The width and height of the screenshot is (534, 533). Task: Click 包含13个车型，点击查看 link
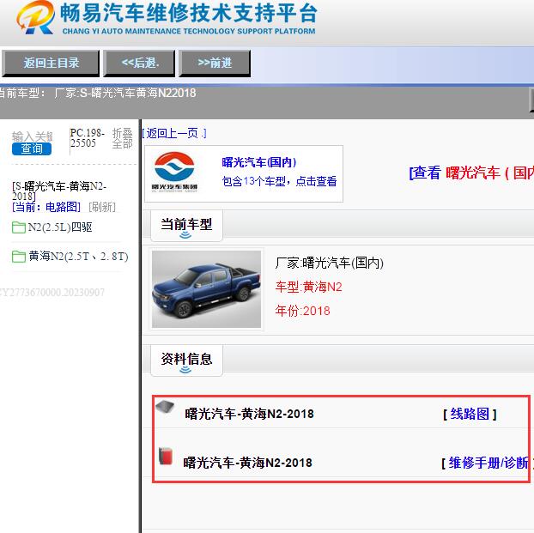[x=279, y=181]
